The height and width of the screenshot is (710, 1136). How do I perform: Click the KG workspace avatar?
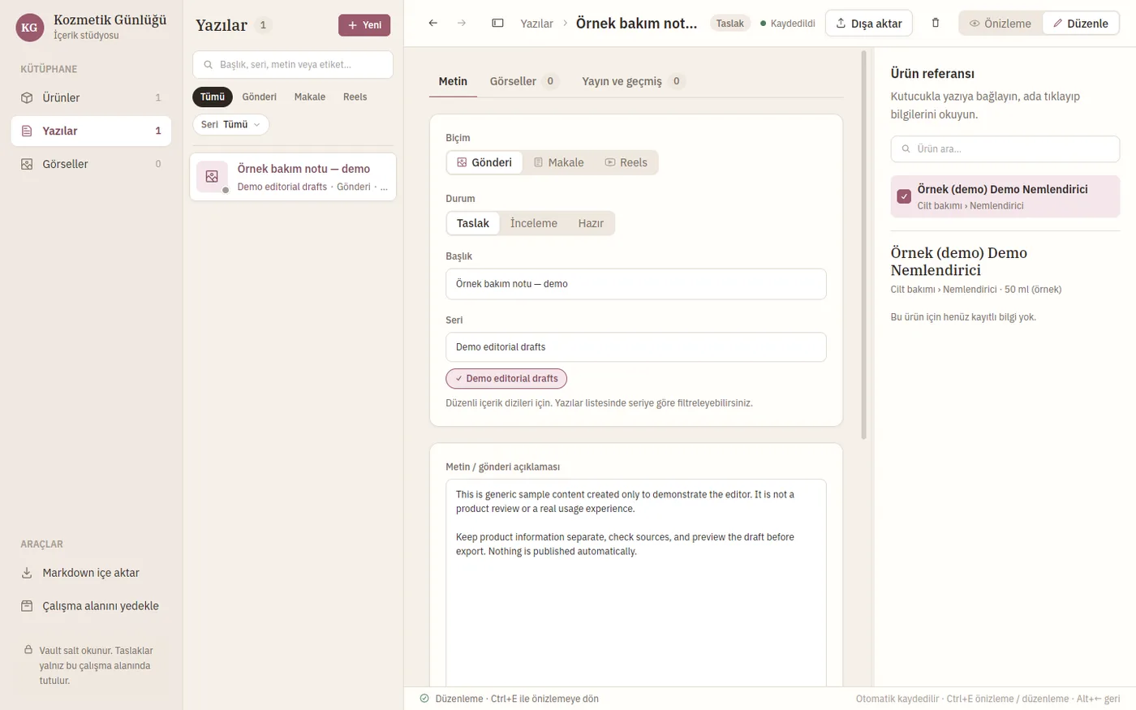[x=29, y=28]
